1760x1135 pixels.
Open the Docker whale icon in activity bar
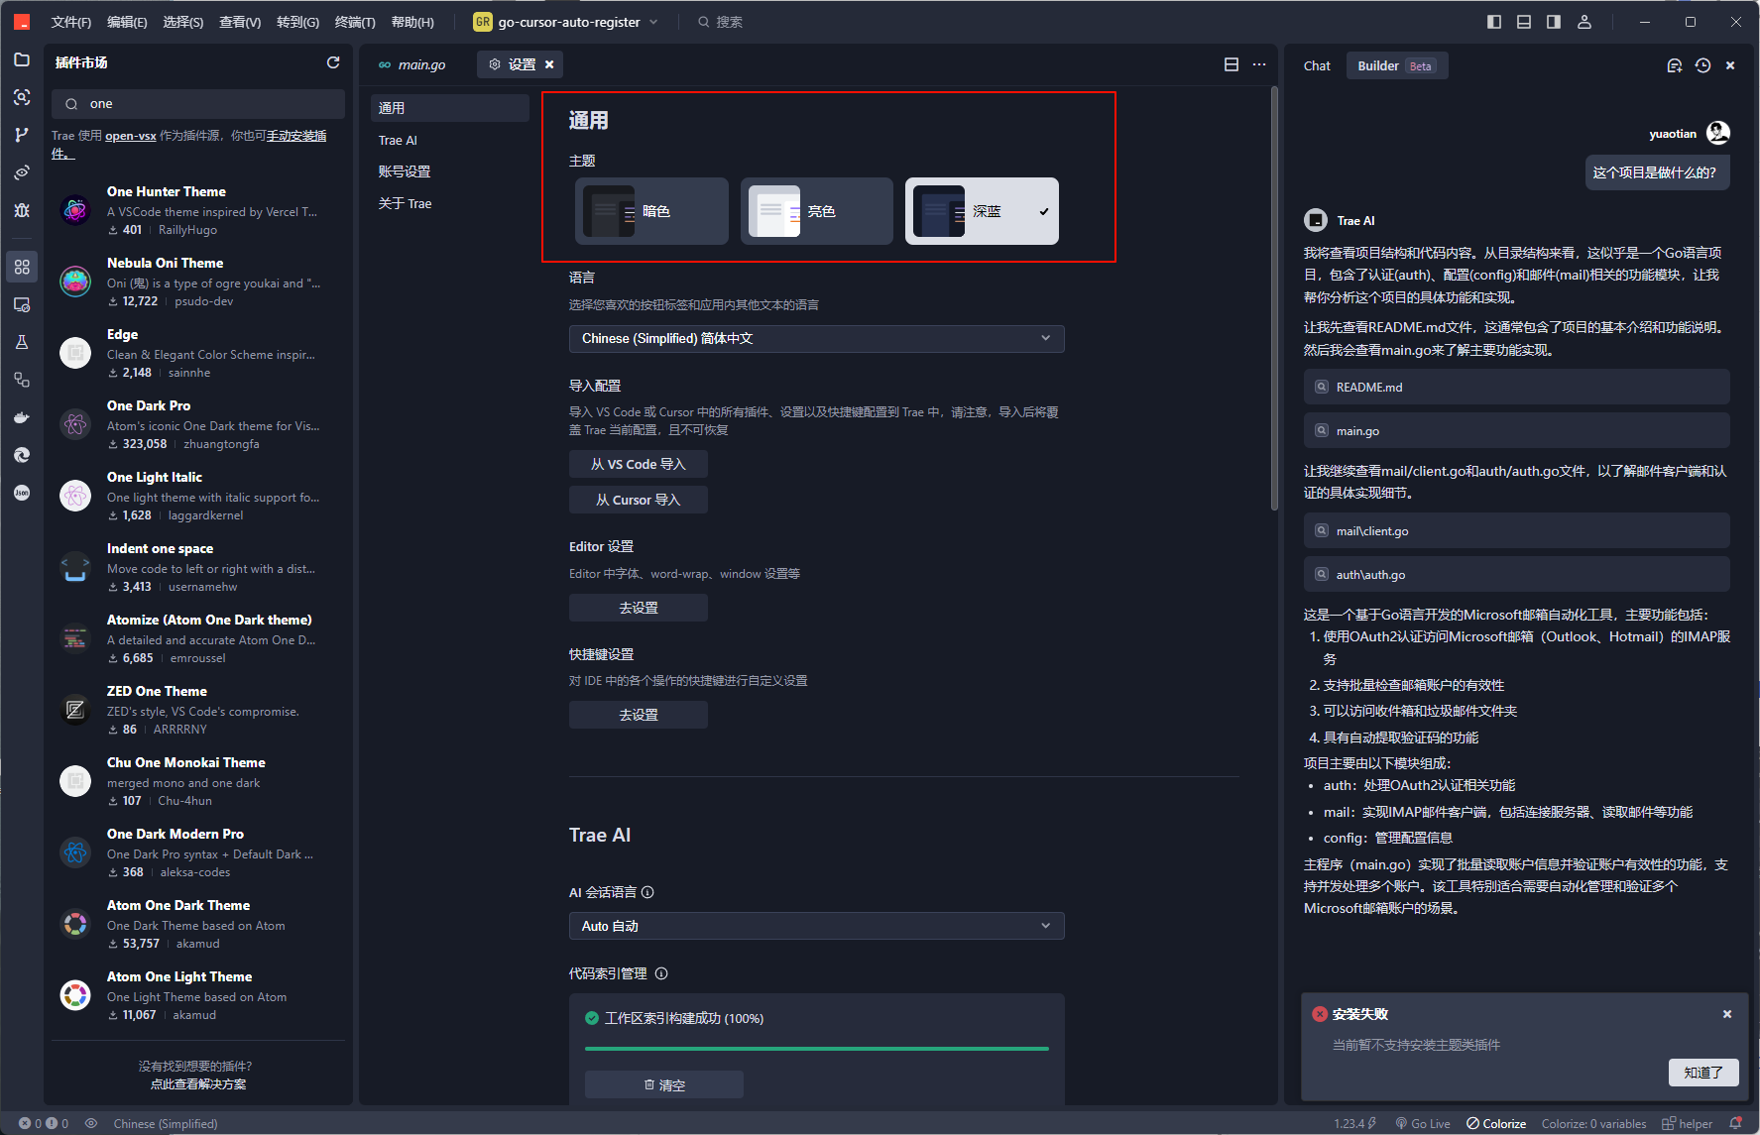point(22,417)
